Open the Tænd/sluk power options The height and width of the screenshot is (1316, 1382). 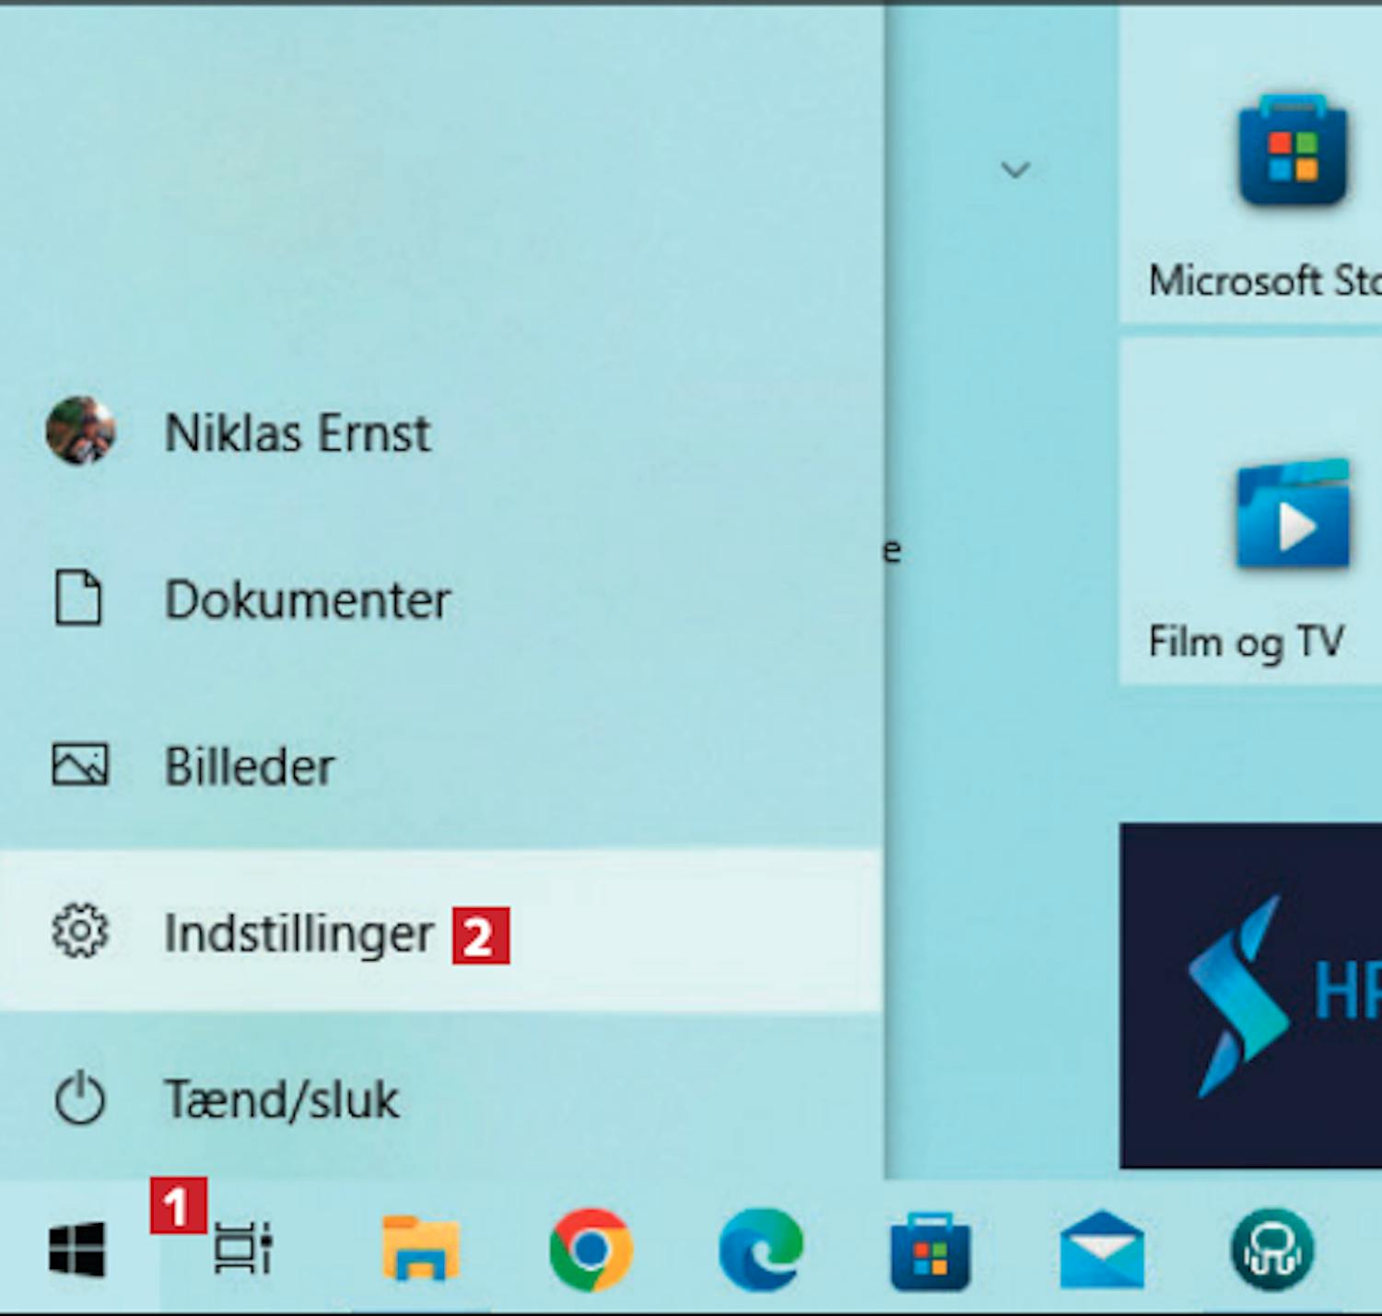[x=281, y=1100]
